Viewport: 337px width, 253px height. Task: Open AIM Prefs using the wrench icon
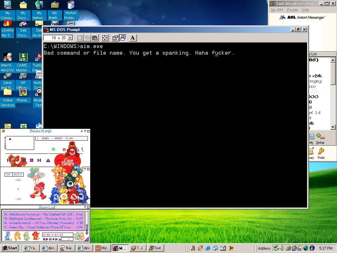coord(321,153)
